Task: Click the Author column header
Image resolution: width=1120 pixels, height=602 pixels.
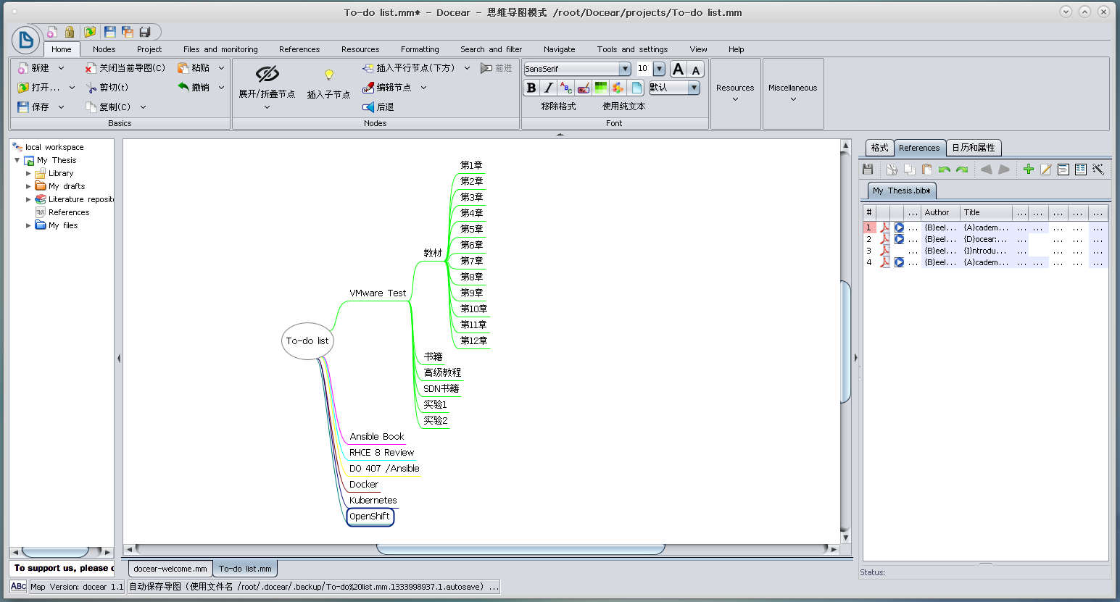Action: (x=940, y=212)
